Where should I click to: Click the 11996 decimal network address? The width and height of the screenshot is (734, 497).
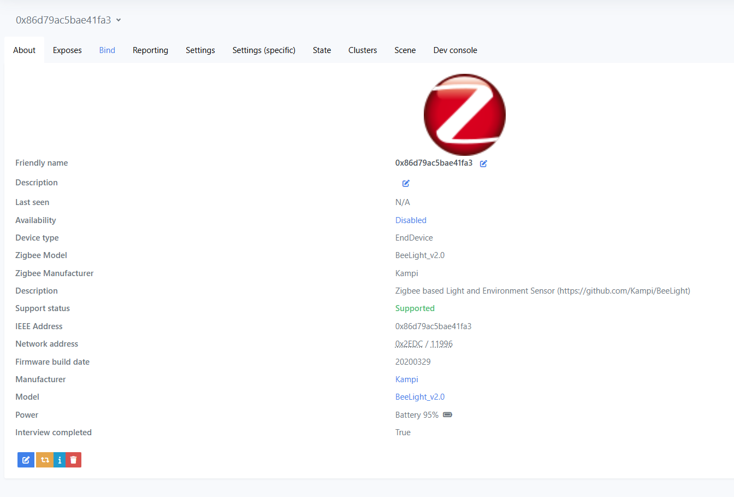(x=441, y=344)
